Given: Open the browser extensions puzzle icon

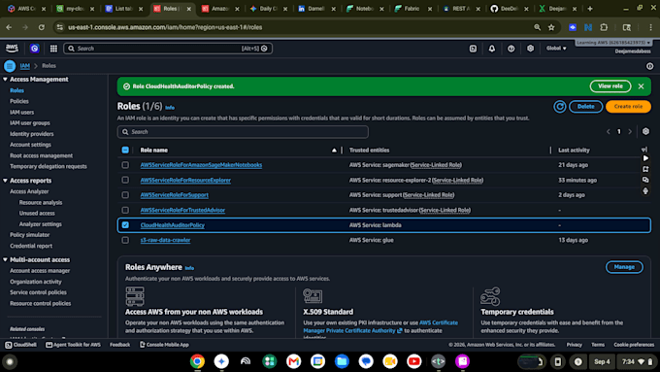Looking at the screenshot, I should [604, 27].
